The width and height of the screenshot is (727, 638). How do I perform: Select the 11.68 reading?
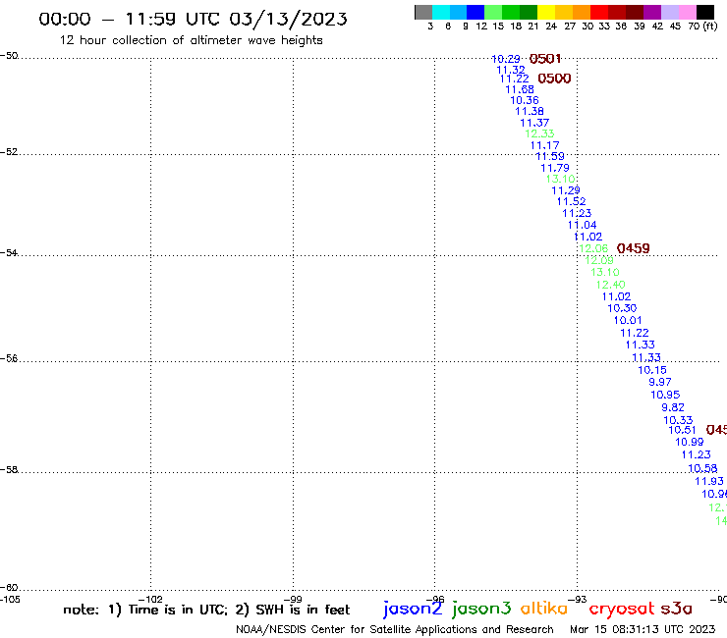coord(520,89)
